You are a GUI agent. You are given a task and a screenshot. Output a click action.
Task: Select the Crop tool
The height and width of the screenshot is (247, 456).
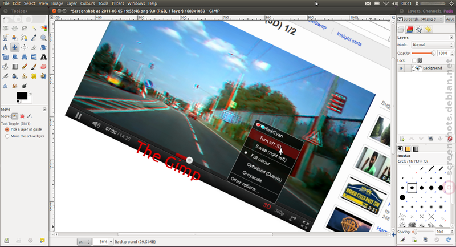click(34, 47)
